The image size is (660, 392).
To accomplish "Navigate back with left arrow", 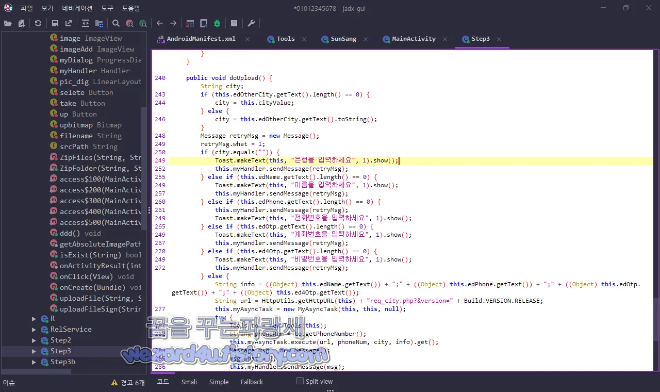I will (160, 23).
